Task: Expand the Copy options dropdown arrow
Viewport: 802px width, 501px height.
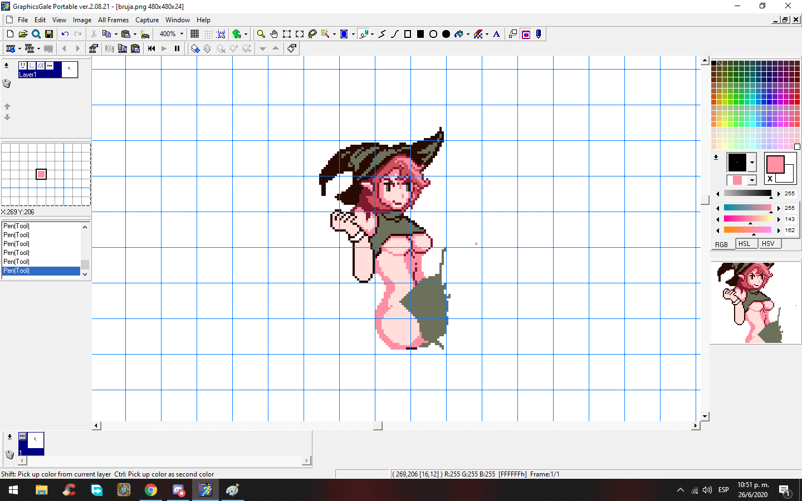Action: (x=115, y=34)
